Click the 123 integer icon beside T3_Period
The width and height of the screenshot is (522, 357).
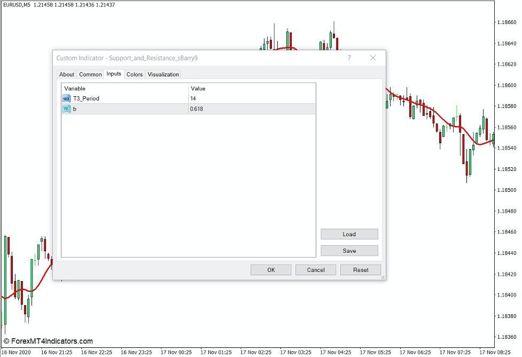pyautogui.click(x=66, y=98)
